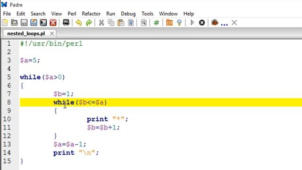The width and height of the screenshot is (302, 170).
Task: Click the Undo arrow icon
Action: (79, 23)
